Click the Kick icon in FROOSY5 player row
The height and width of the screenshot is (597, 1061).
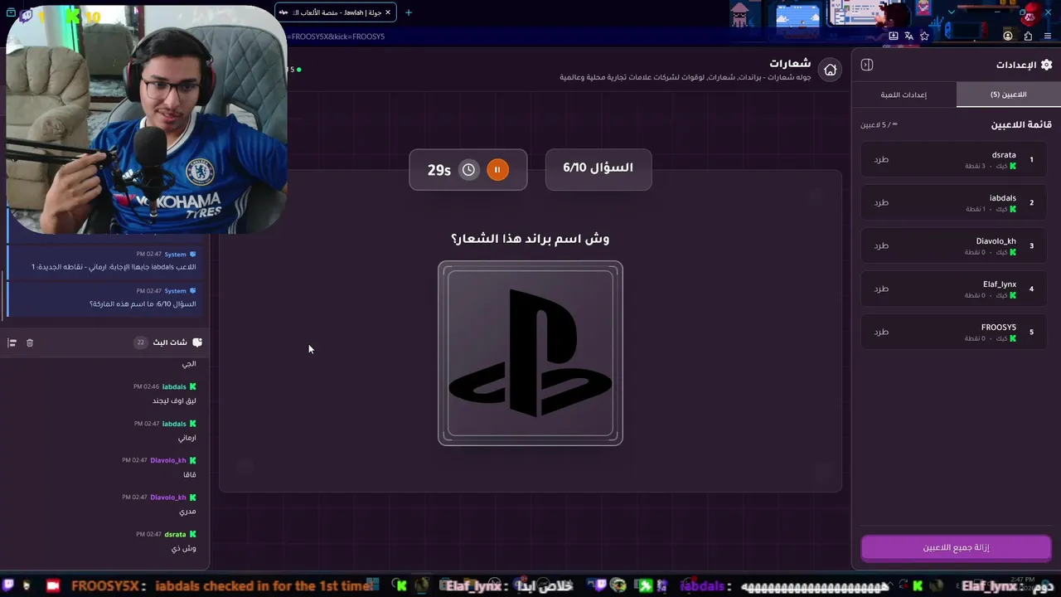click(x=1013, y=339)
